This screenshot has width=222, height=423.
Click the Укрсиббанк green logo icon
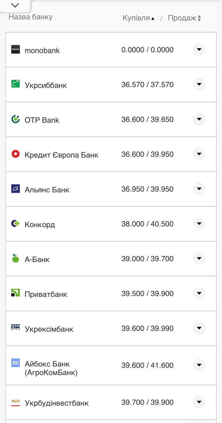tap(16, 84)
